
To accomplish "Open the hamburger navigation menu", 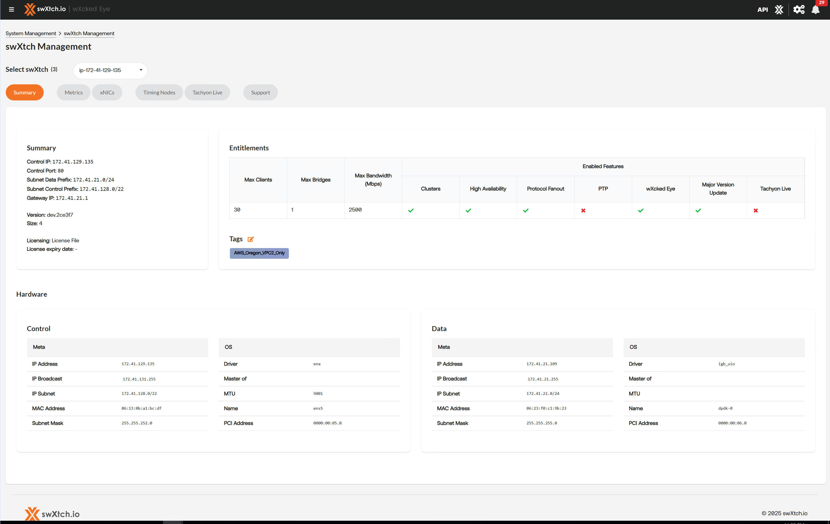I will [x=11, y=9].
